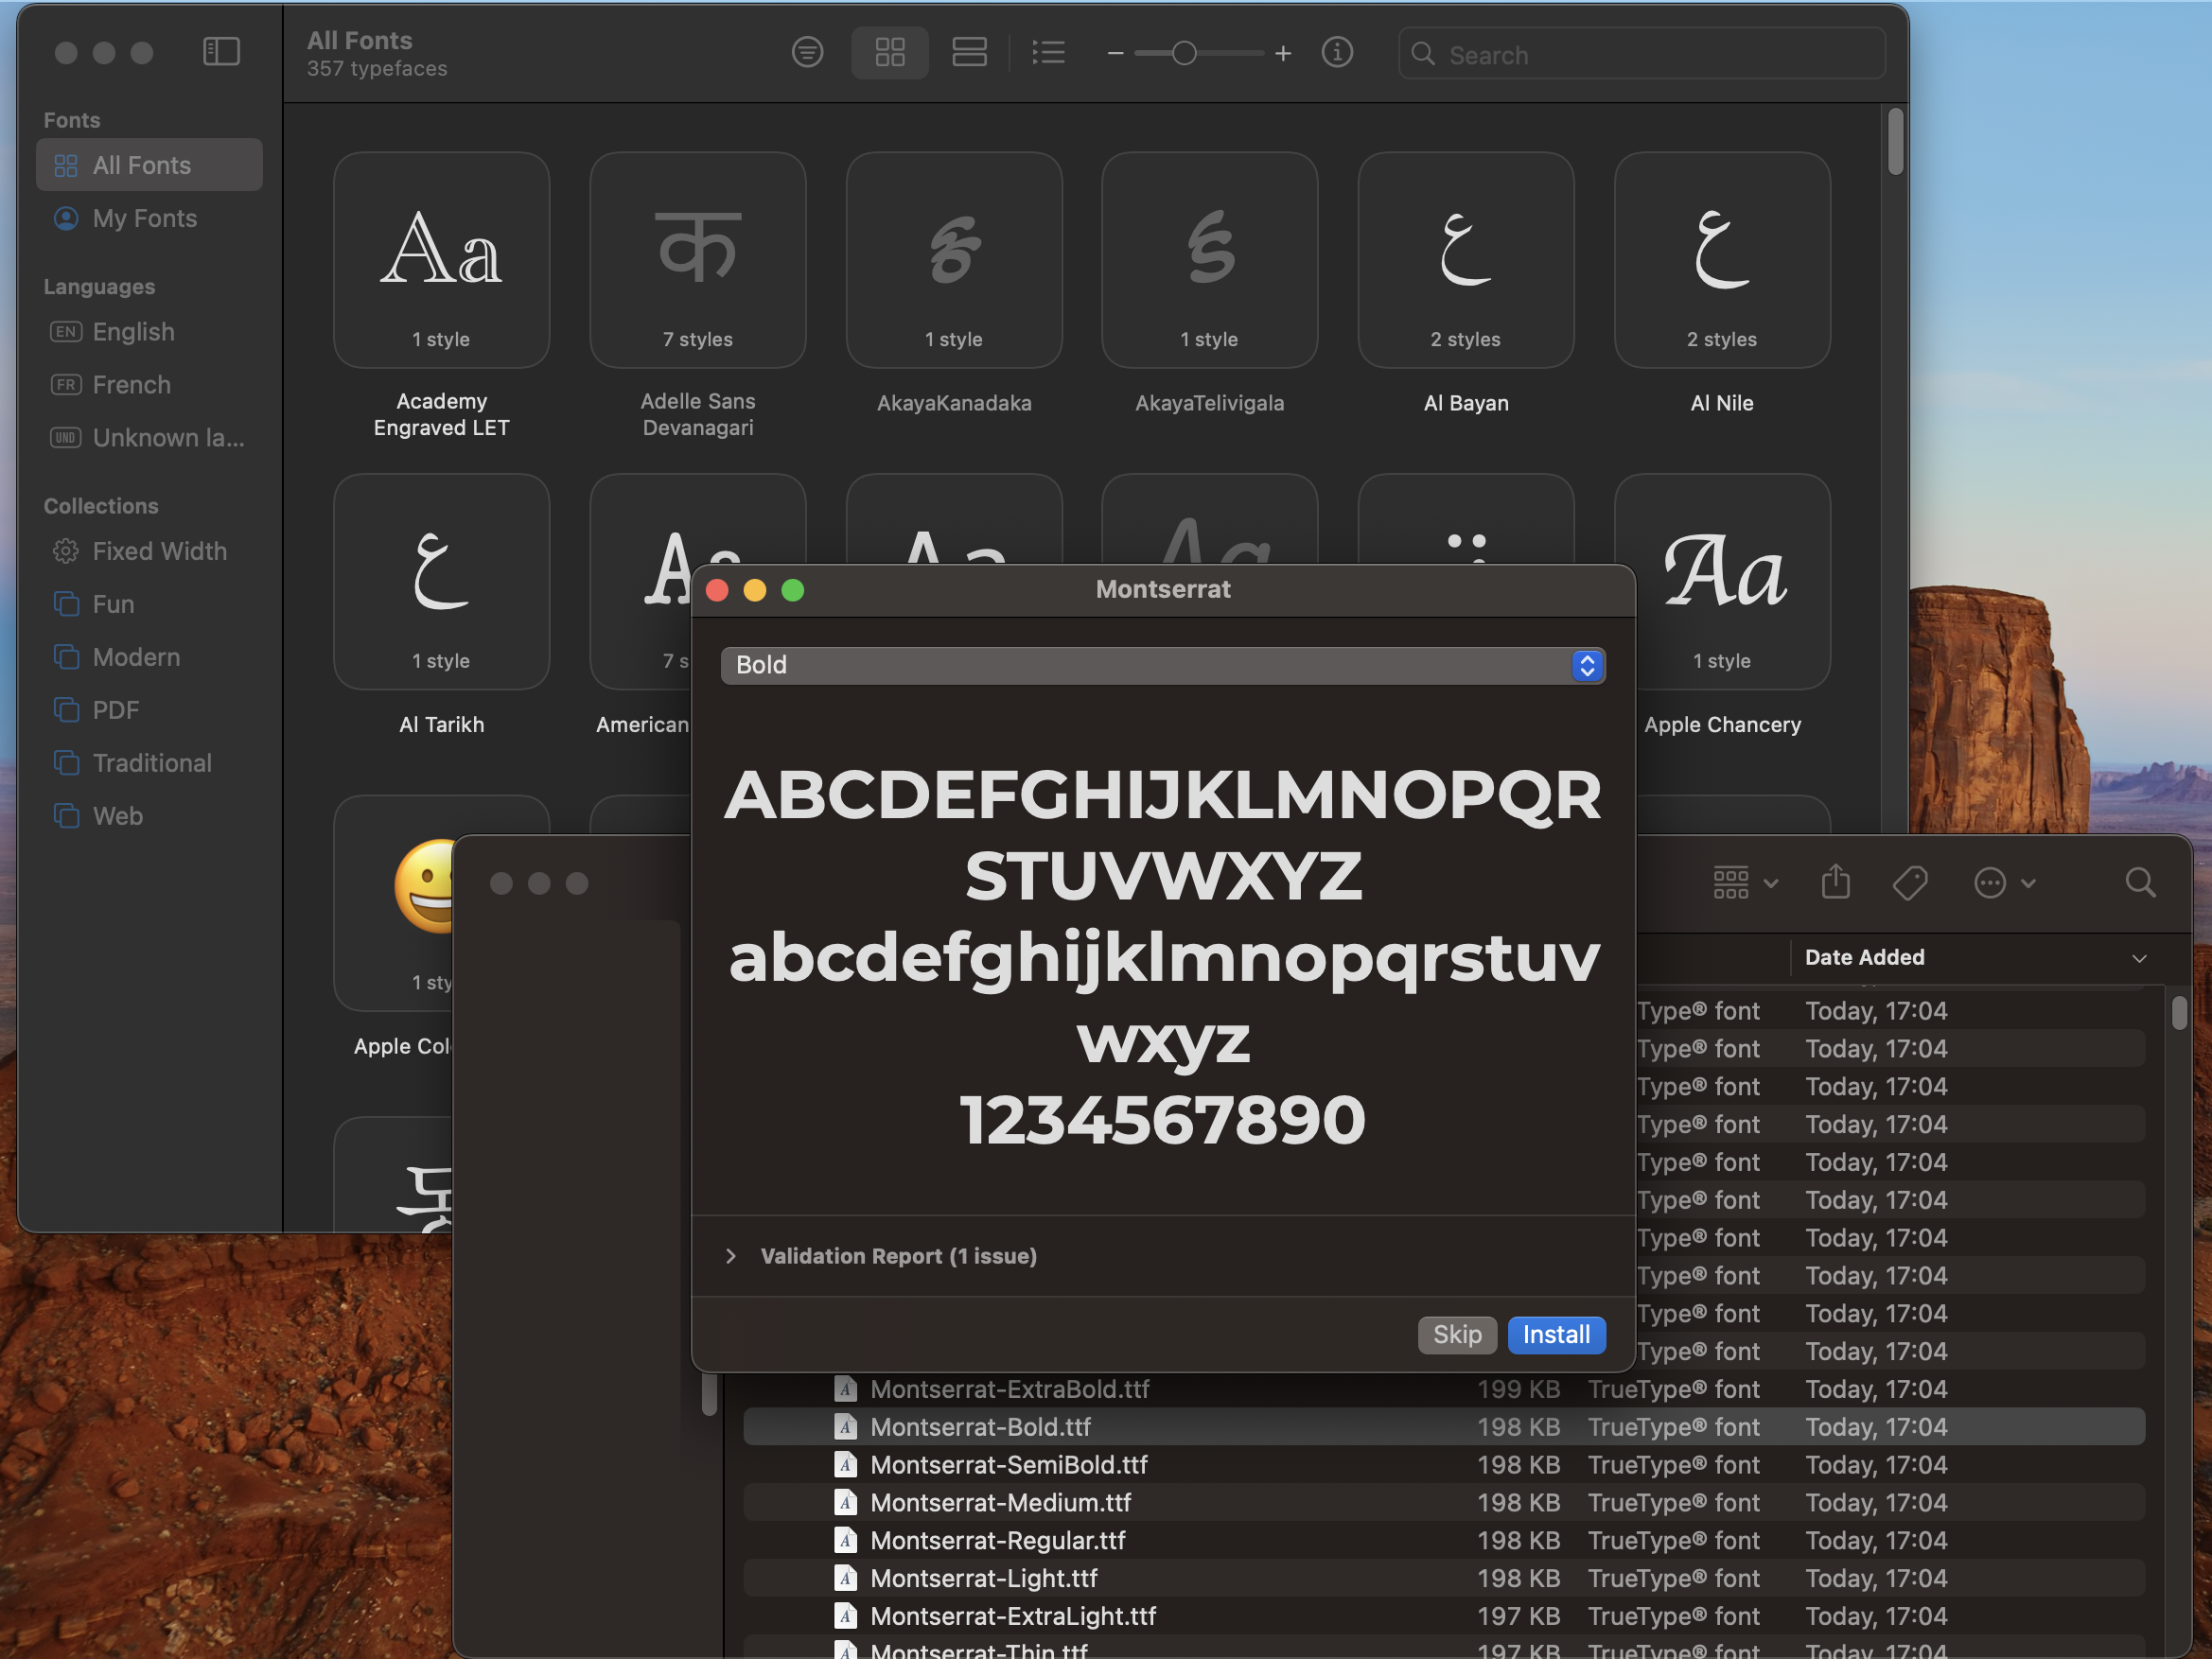Select Montserrat-SemiBold.ttf file

(x=1444, y=1465)
